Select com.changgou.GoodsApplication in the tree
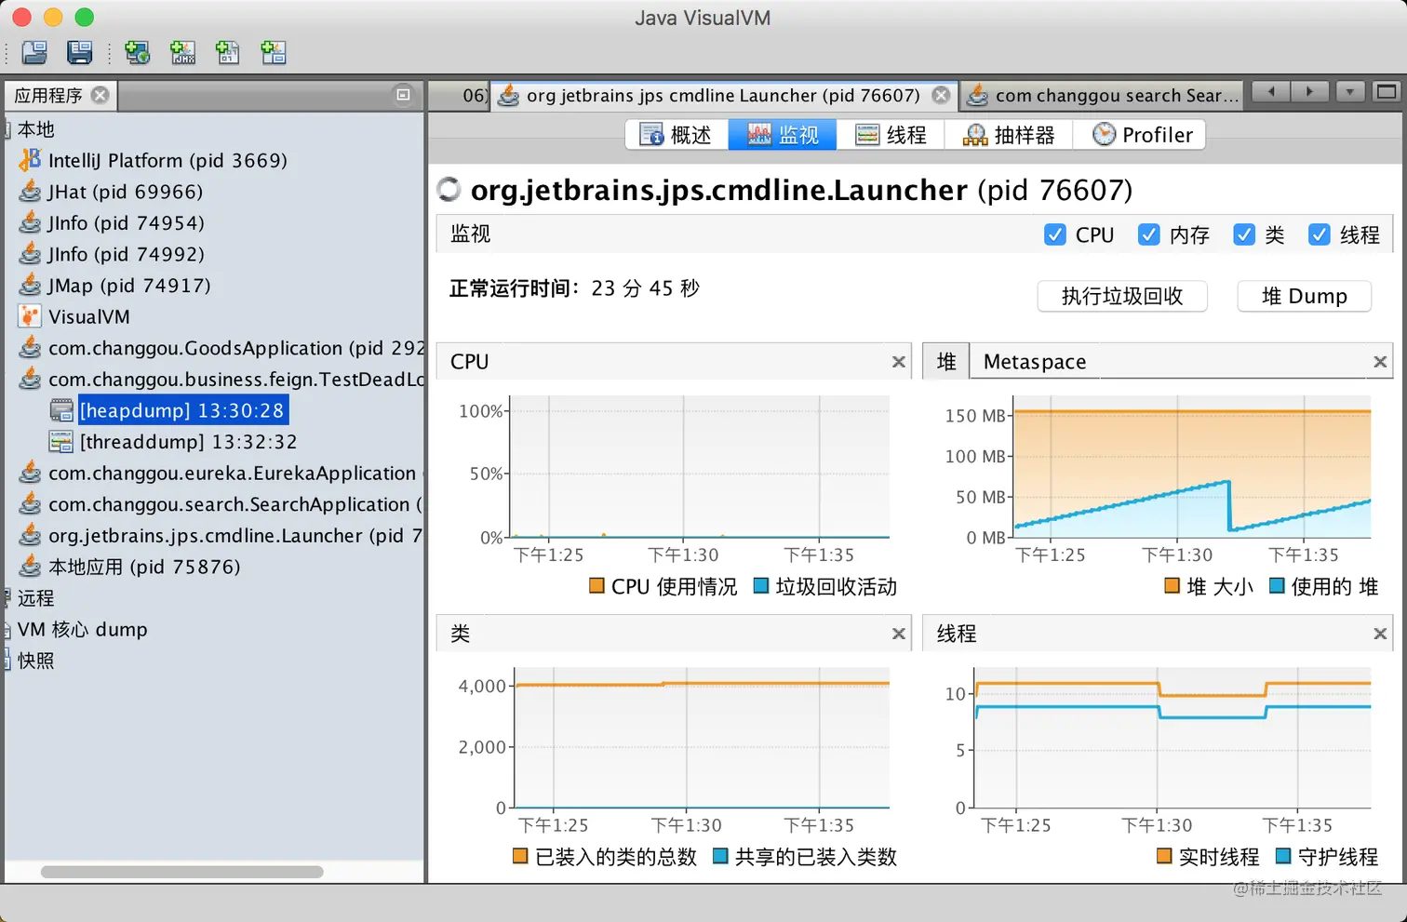1407x922 pixels. (236, 348)
